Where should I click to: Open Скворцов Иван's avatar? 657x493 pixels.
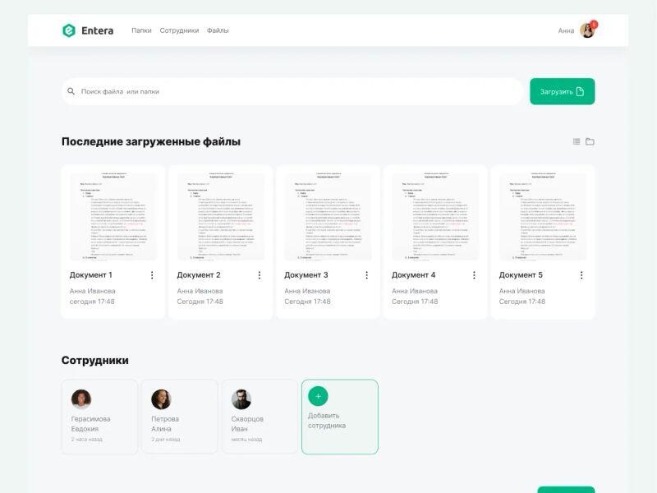pos(241,399)
